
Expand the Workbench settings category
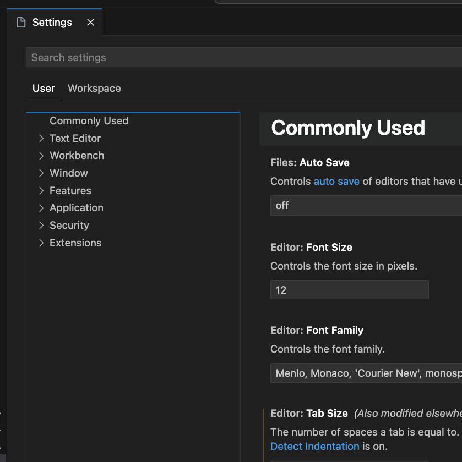click(41, 156)
